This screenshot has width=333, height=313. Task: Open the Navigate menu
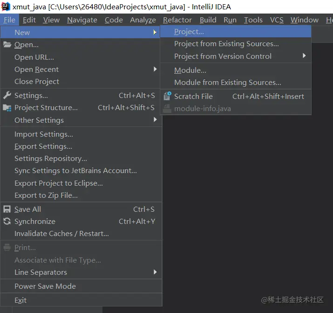click(x=82, y=20)
